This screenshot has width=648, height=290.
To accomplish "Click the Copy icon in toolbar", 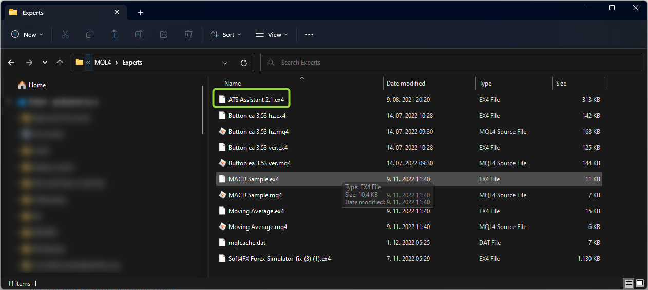I will 90,35.
